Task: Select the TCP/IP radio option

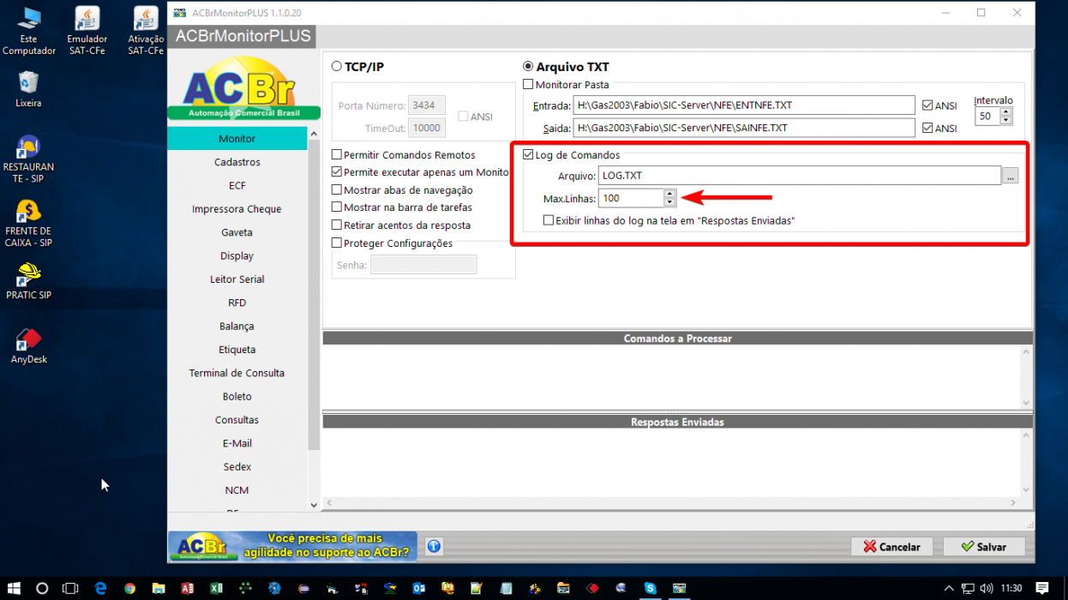Action: point(337,67)
